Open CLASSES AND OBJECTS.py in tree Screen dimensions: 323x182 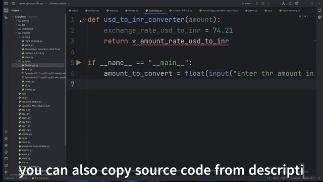[34, 106]
